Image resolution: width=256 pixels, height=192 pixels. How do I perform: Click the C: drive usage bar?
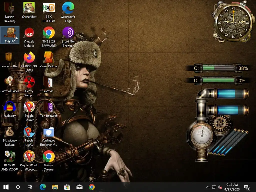pyautogui.click(x=218, y=68)
